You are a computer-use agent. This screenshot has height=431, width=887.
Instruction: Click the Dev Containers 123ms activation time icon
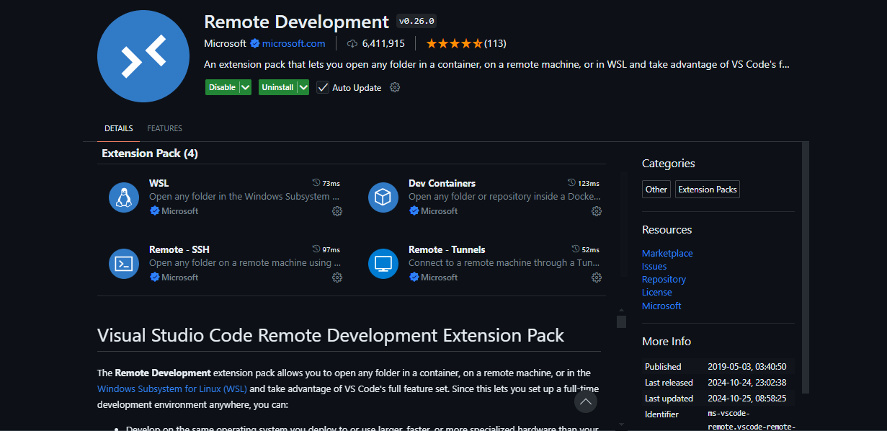[x=571, y=183]
